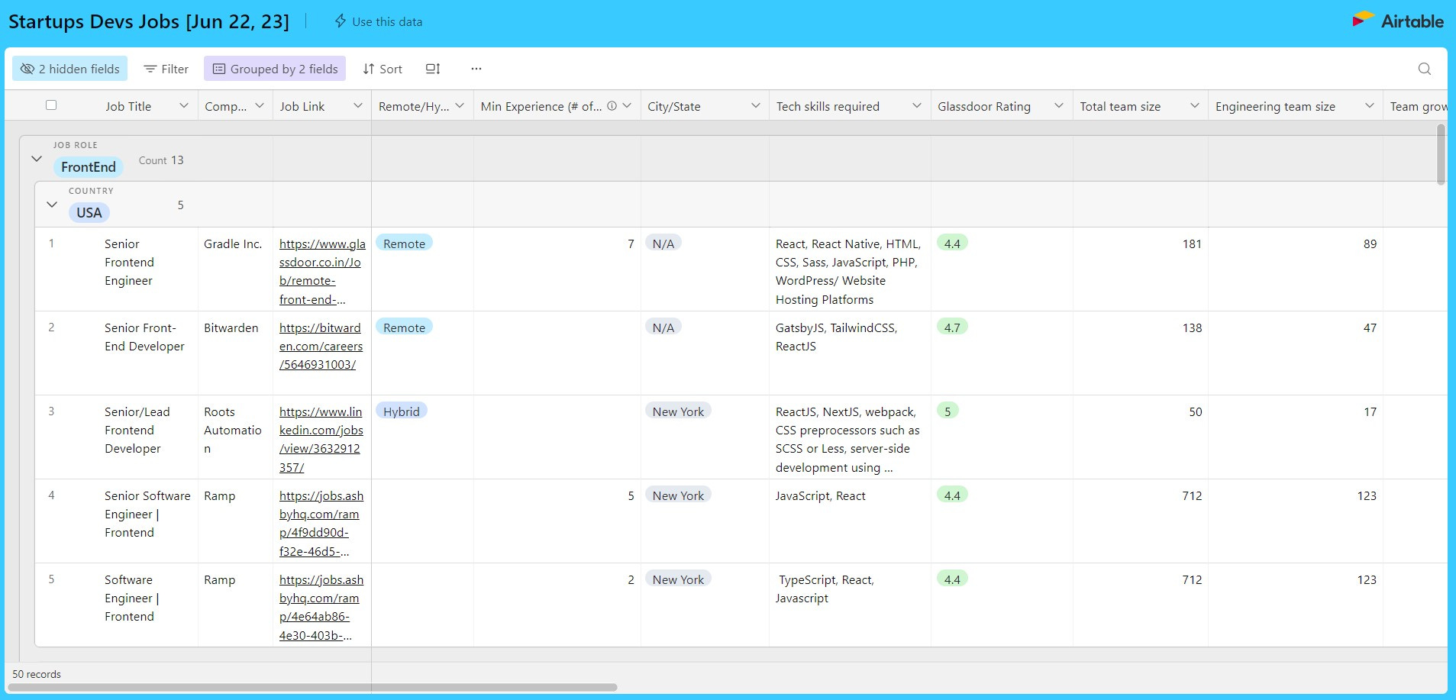Open the Filter menu

coord(166,69)
